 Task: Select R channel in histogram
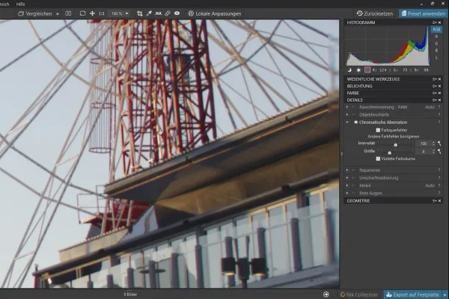coord(436,37)
